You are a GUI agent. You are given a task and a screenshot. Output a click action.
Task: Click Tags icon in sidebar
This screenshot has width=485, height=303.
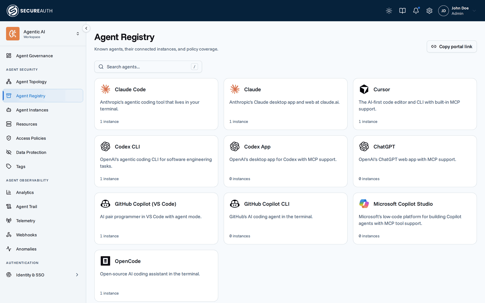pyautogui.click(x=9, y=166)
